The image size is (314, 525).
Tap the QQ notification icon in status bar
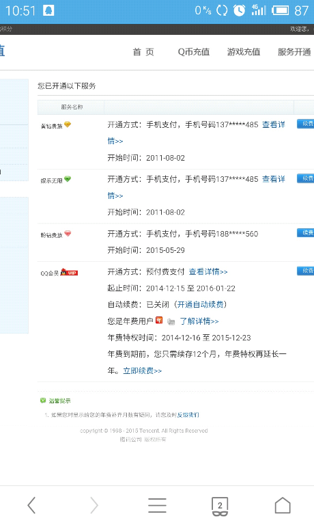48,11
